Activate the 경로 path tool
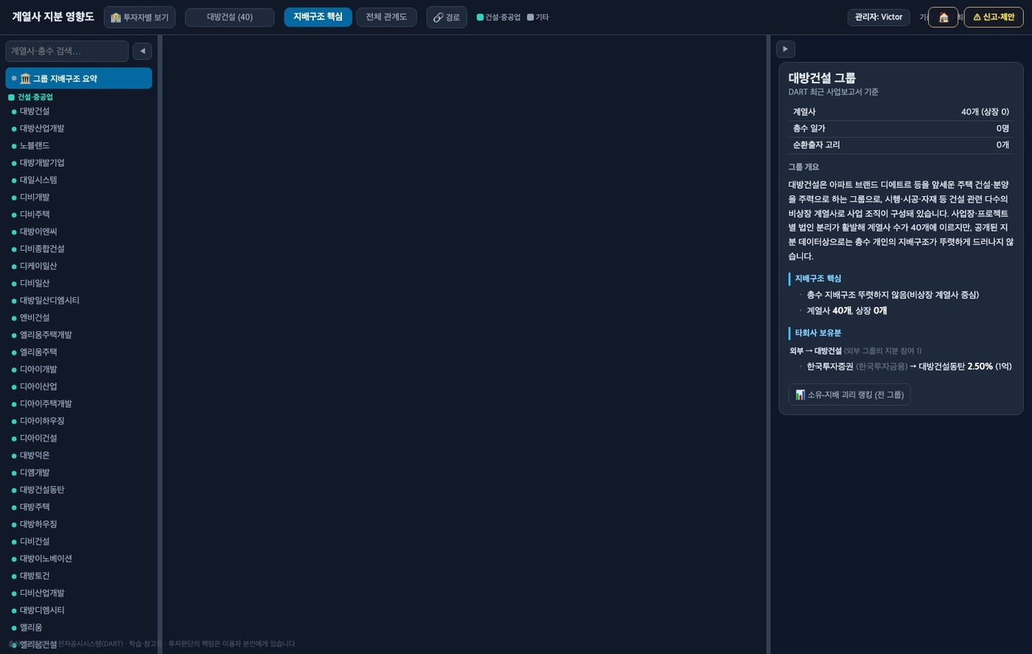This screenshot has height=654, width=1032. (x=446, y=17)
